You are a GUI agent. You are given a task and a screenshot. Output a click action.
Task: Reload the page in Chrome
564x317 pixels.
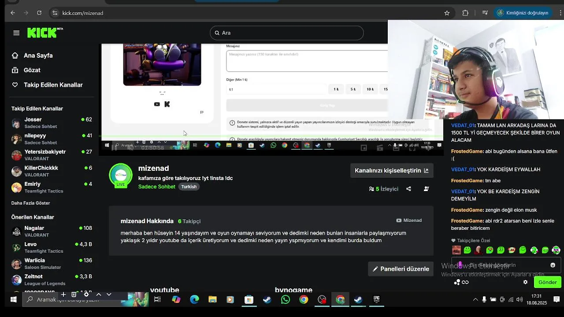tap(39, 13)
